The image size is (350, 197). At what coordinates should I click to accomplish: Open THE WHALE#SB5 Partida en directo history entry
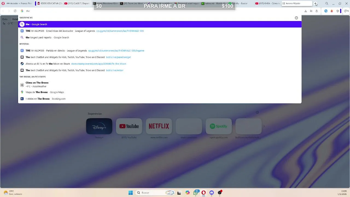coord(160,51)
